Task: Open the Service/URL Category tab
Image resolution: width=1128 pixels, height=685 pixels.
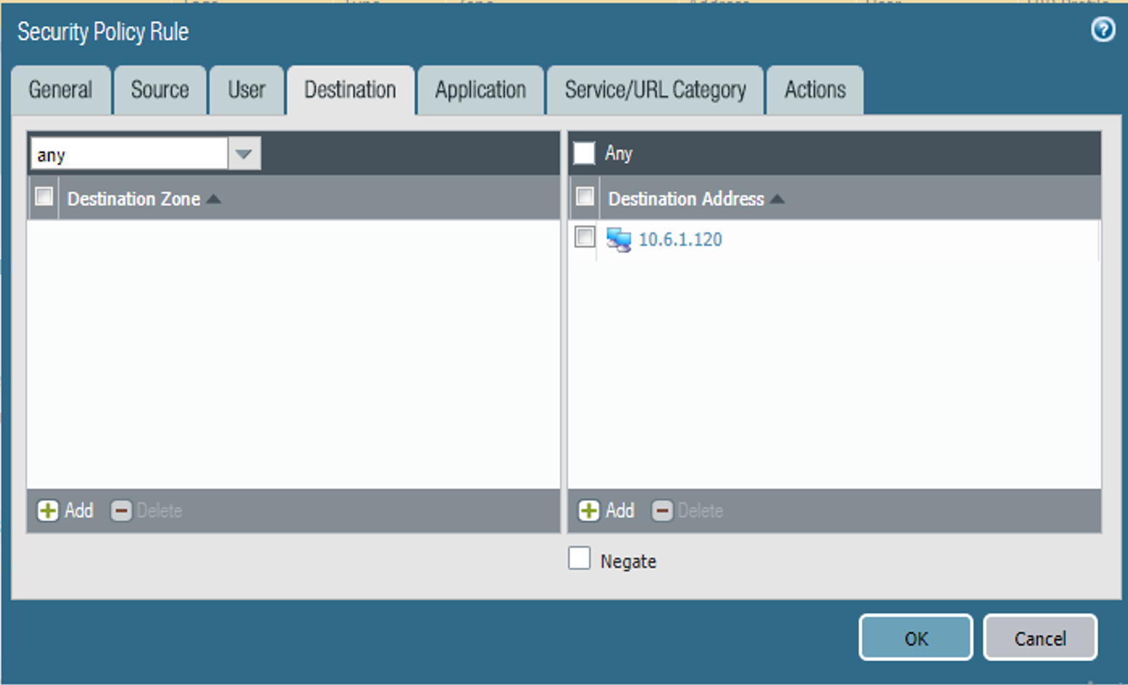Action: [x=655, y=90]
